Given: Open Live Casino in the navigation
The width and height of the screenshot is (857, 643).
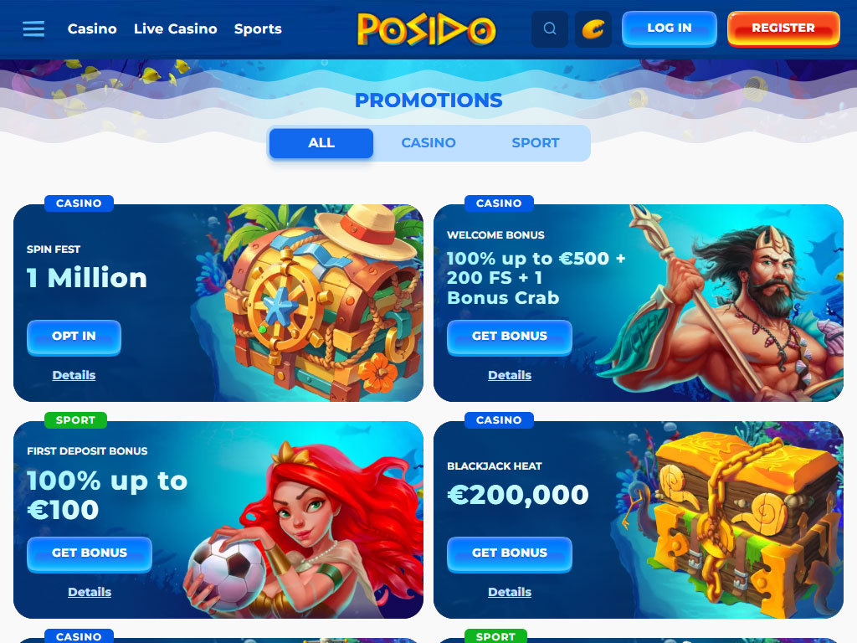Looking at the screenshot, I should coord(176,28).
